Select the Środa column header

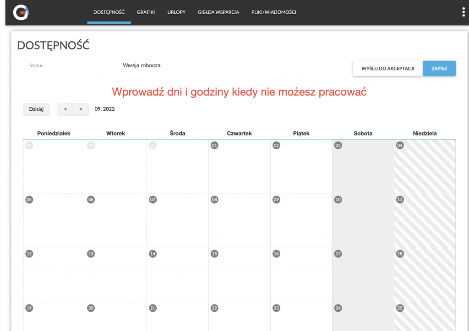[177, 133]
